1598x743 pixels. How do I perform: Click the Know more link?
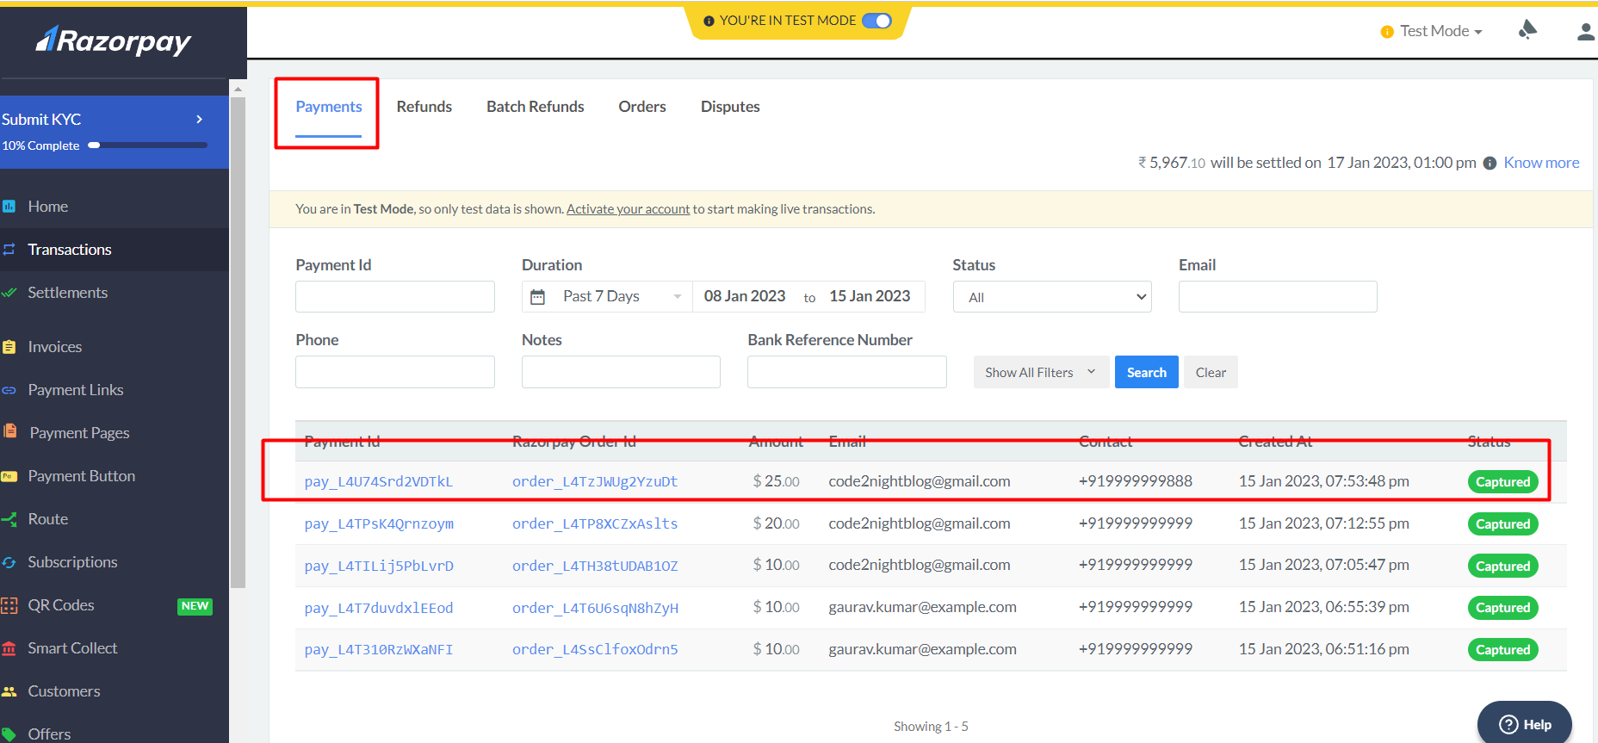point(1541,163)
